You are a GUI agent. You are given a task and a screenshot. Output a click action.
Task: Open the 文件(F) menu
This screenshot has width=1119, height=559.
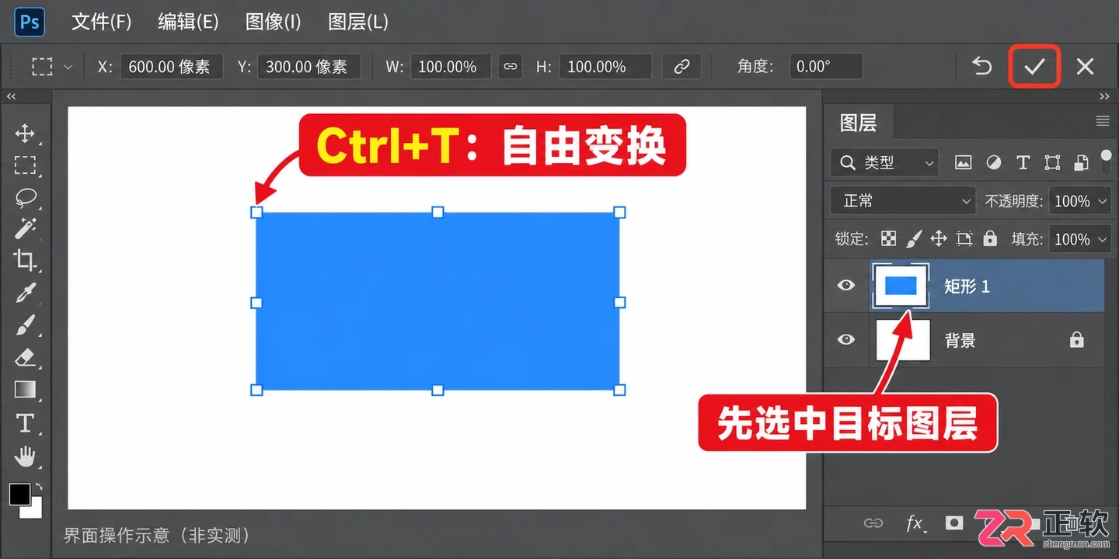pyautogui.click(x=102, y=22)
